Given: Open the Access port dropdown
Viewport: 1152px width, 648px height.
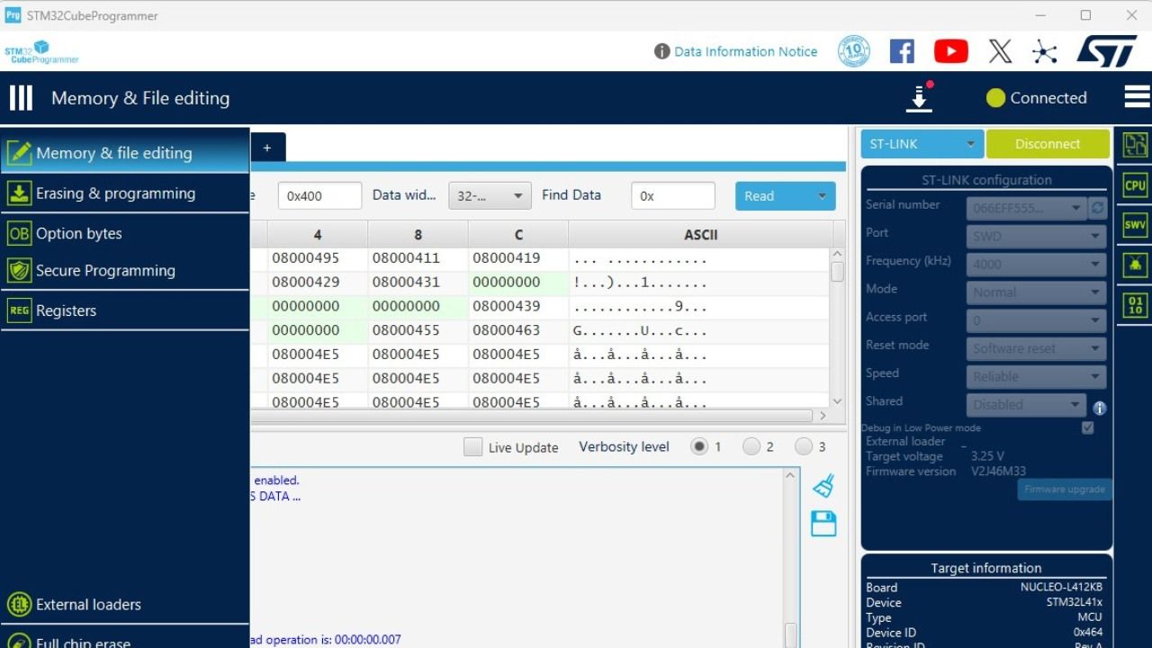Looking at the screenshot, I should tap(1037, 320).
